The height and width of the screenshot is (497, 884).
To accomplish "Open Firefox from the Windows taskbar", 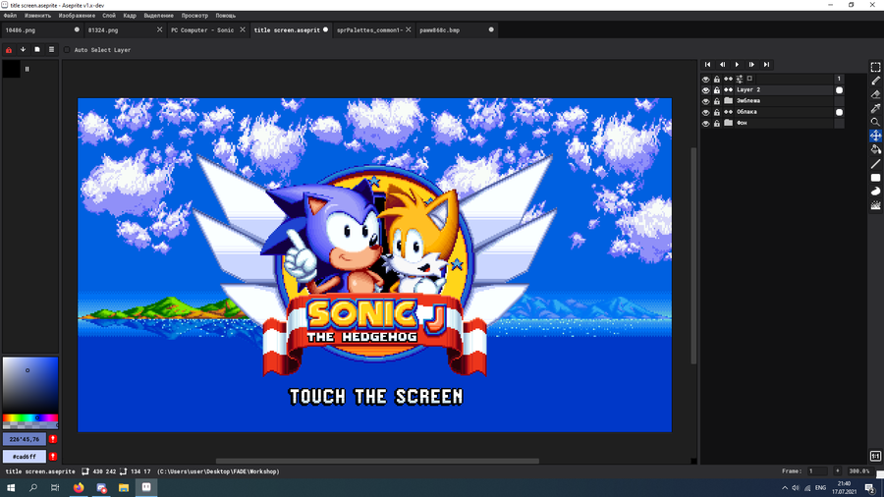I will pos(79,487).
